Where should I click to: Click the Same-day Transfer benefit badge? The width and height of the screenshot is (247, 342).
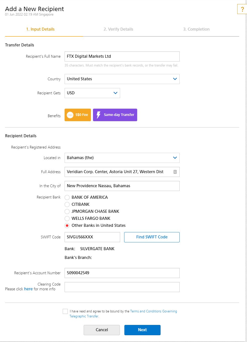(115, 115)
